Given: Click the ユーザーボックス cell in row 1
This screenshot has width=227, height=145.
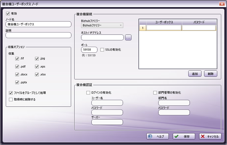Looking at the screenshot, I should [164, 28].
